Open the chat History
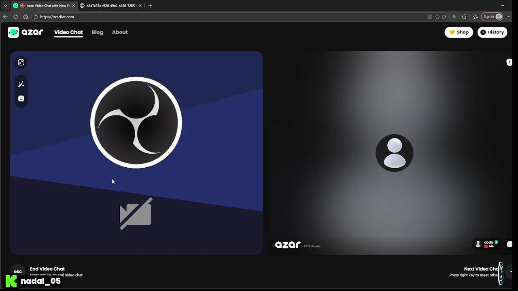The width and height of the screenshot is (518, 291). point(492,32)
